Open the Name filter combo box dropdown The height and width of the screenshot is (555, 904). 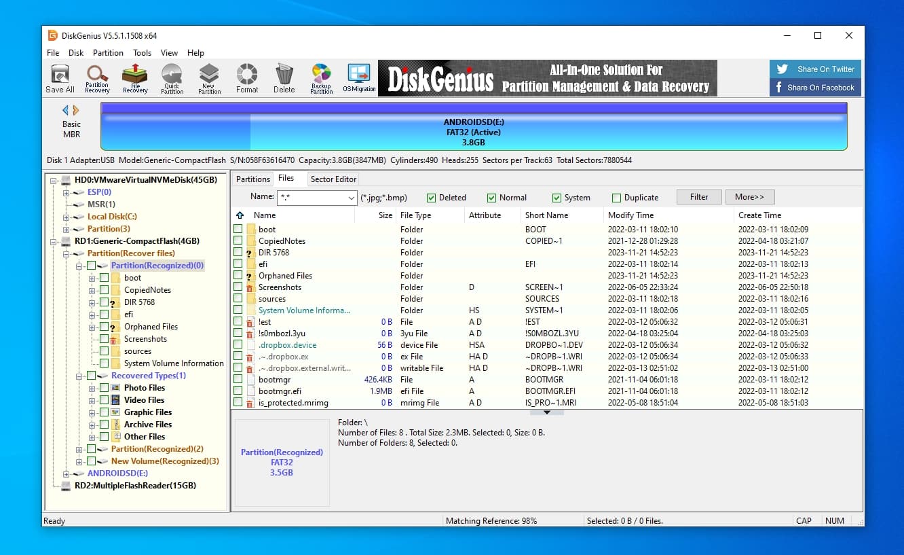click(x=351, y=198)
